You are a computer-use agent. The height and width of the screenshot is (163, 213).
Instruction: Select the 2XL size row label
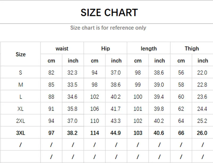[21, 121]
